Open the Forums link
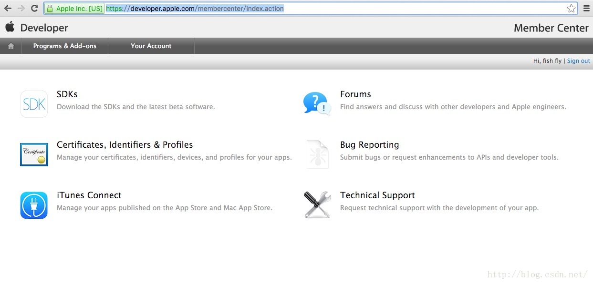This screenshot has width=593, height=284. click(x=355, y=94)
